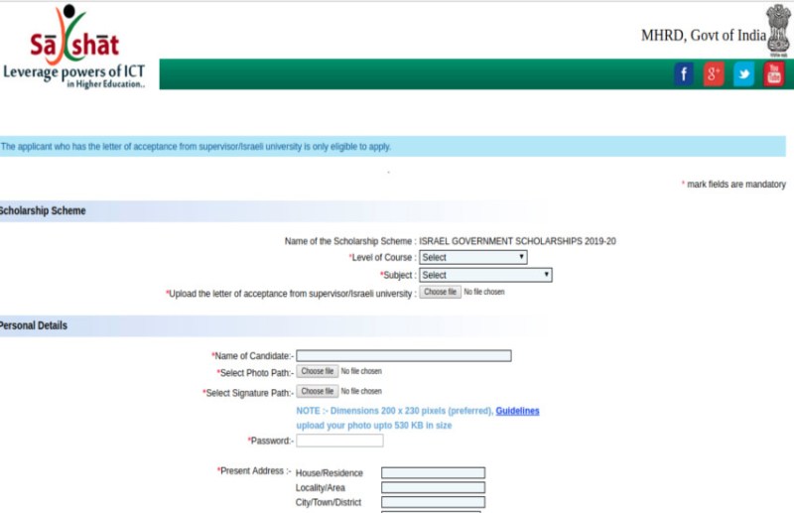Click the Scholarship Scheme section header

click(43, 211)
